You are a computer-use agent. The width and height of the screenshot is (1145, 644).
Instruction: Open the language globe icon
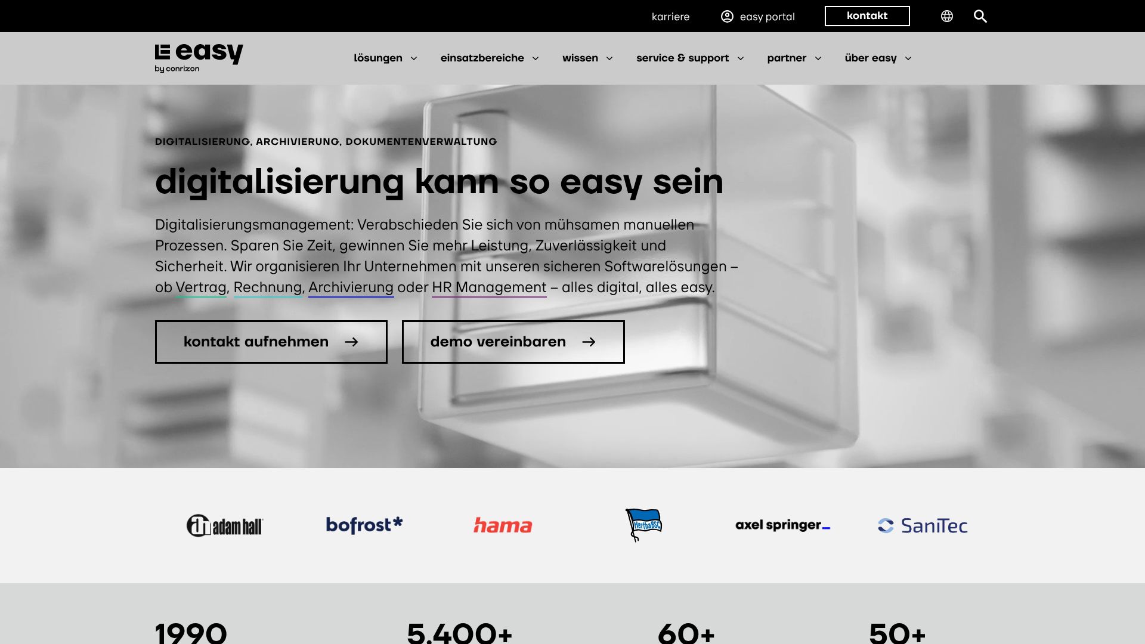tap(946, 16)
